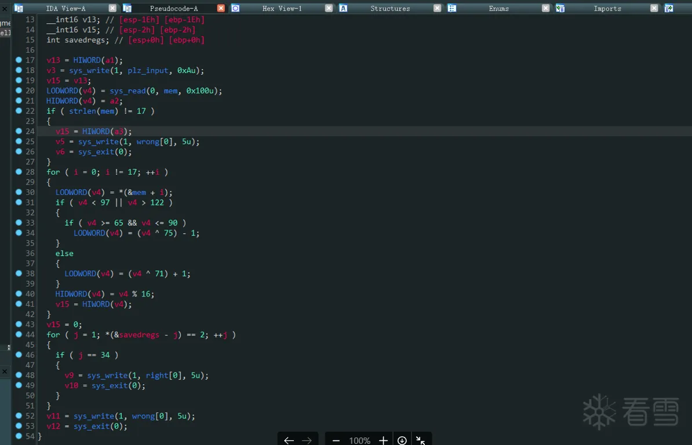The height and width of the screenshot is (445, 692).
Task: Toggle breakpoint dot on line 52
Action: [19, 415]
